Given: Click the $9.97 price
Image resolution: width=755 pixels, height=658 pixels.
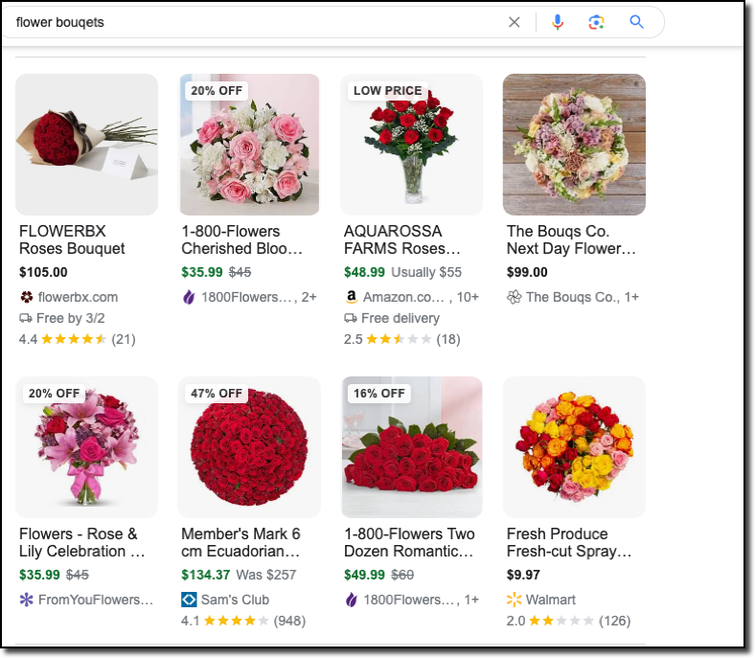Looking at the screenshot, I should (523, 576).
